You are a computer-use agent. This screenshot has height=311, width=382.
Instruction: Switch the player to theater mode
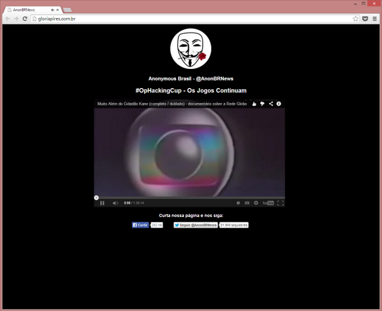247,203
